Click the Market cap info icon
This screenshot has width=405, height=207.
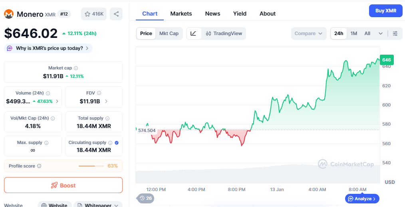[76, 68]
